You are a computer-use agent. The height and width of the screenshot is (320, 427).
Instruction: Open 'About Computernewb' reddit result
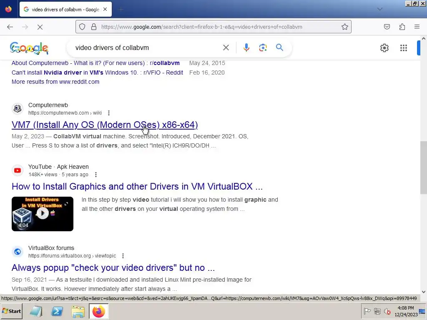pyautogui.click(x=95, y=63)
